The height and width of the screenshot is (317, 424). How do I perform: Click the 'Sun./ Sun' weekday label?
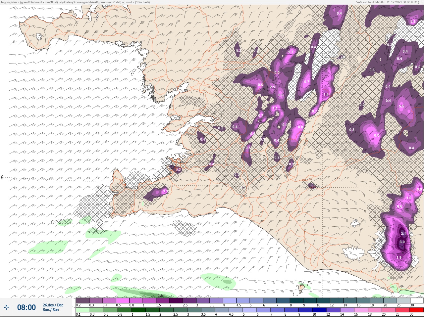51,310
